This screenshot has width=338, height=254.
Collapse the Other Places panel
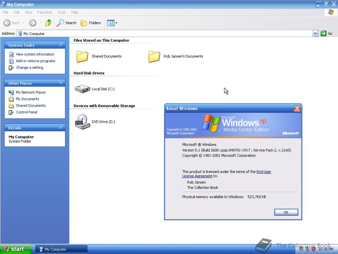(60, 83)
